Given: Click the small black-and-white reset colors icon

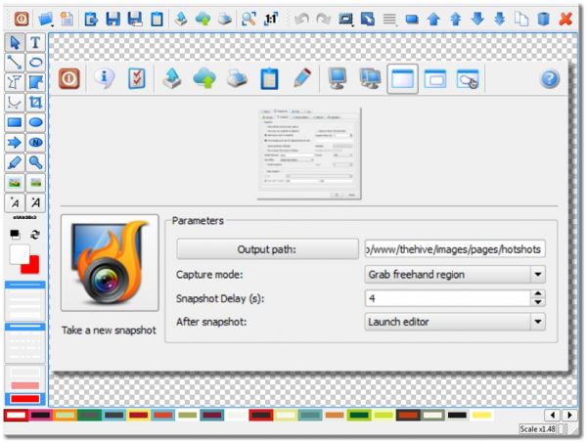Looking at the screenshot, I should [x=15, y=235].
